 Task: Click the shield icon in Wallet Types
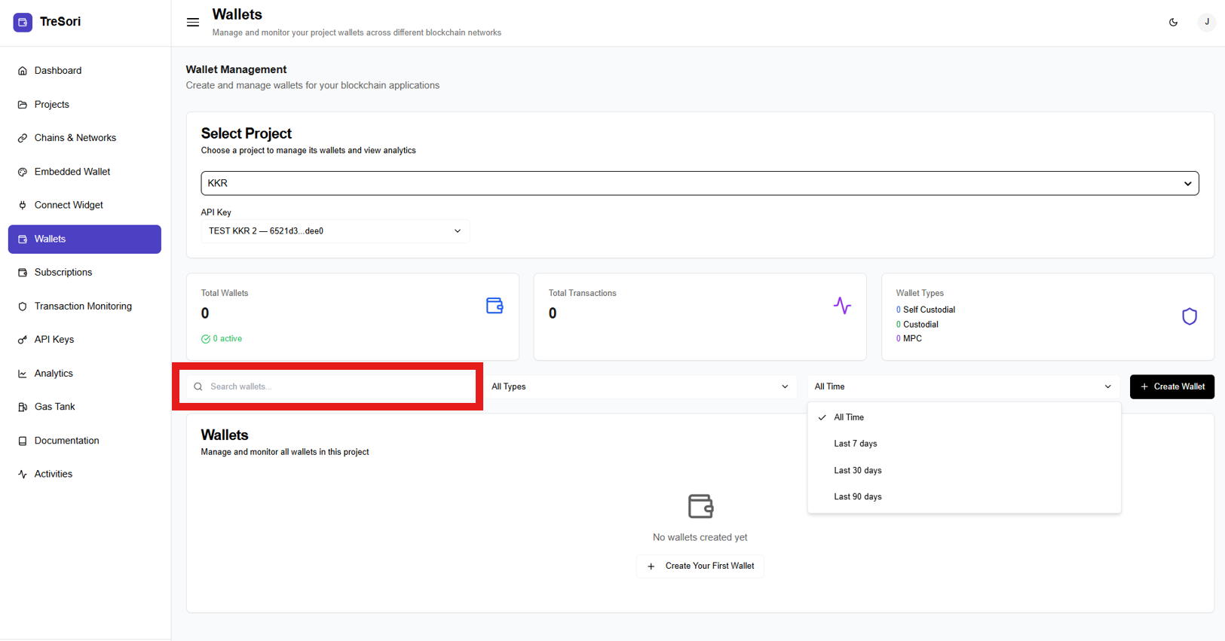(x=1189, y=316)
